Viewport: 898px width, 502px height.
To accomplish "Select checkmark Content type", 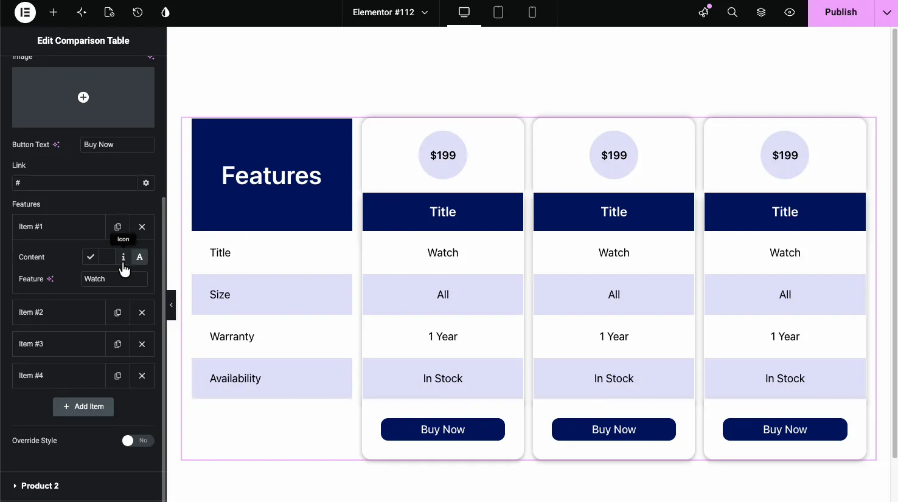I will 90,257.
